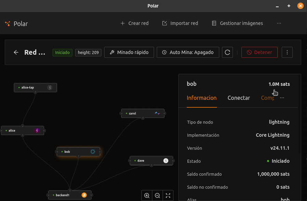Open Gestionar imágenes
Viewport: 307px width, 201px height.
[x=237, y=23]
